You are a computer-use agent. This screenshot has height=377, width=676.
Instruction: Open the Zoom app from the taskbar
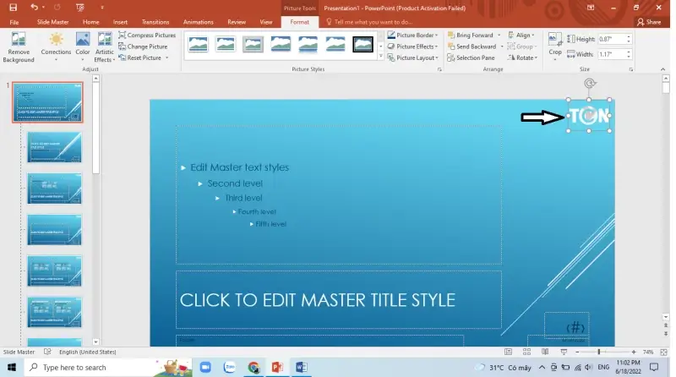(205, 368)
